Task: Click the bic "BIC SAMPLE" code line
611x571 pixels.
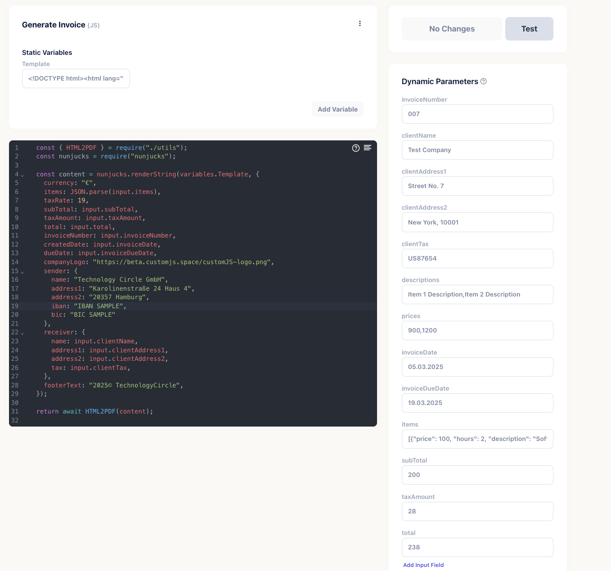Action: 83,315
